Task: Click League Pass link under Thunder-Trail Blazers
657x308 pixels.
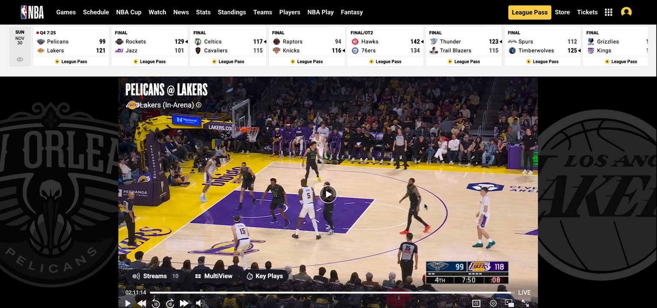Action: [x=464, y=62]
